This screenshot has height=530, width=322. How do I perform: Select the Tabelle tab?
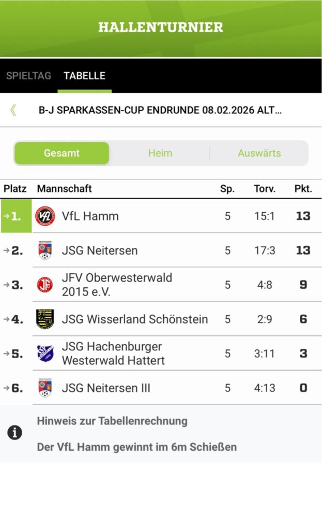[84, 76]
